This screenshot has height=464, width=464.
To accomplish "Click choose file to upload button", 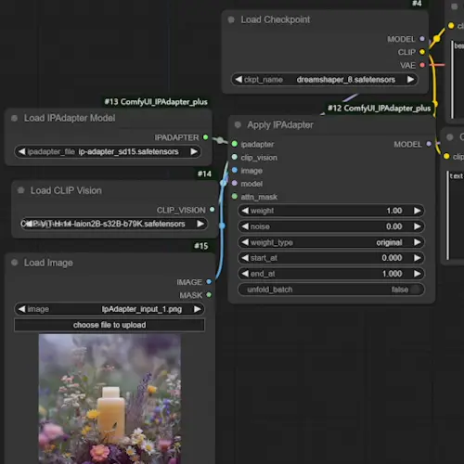I will click(x=110, y=325).
